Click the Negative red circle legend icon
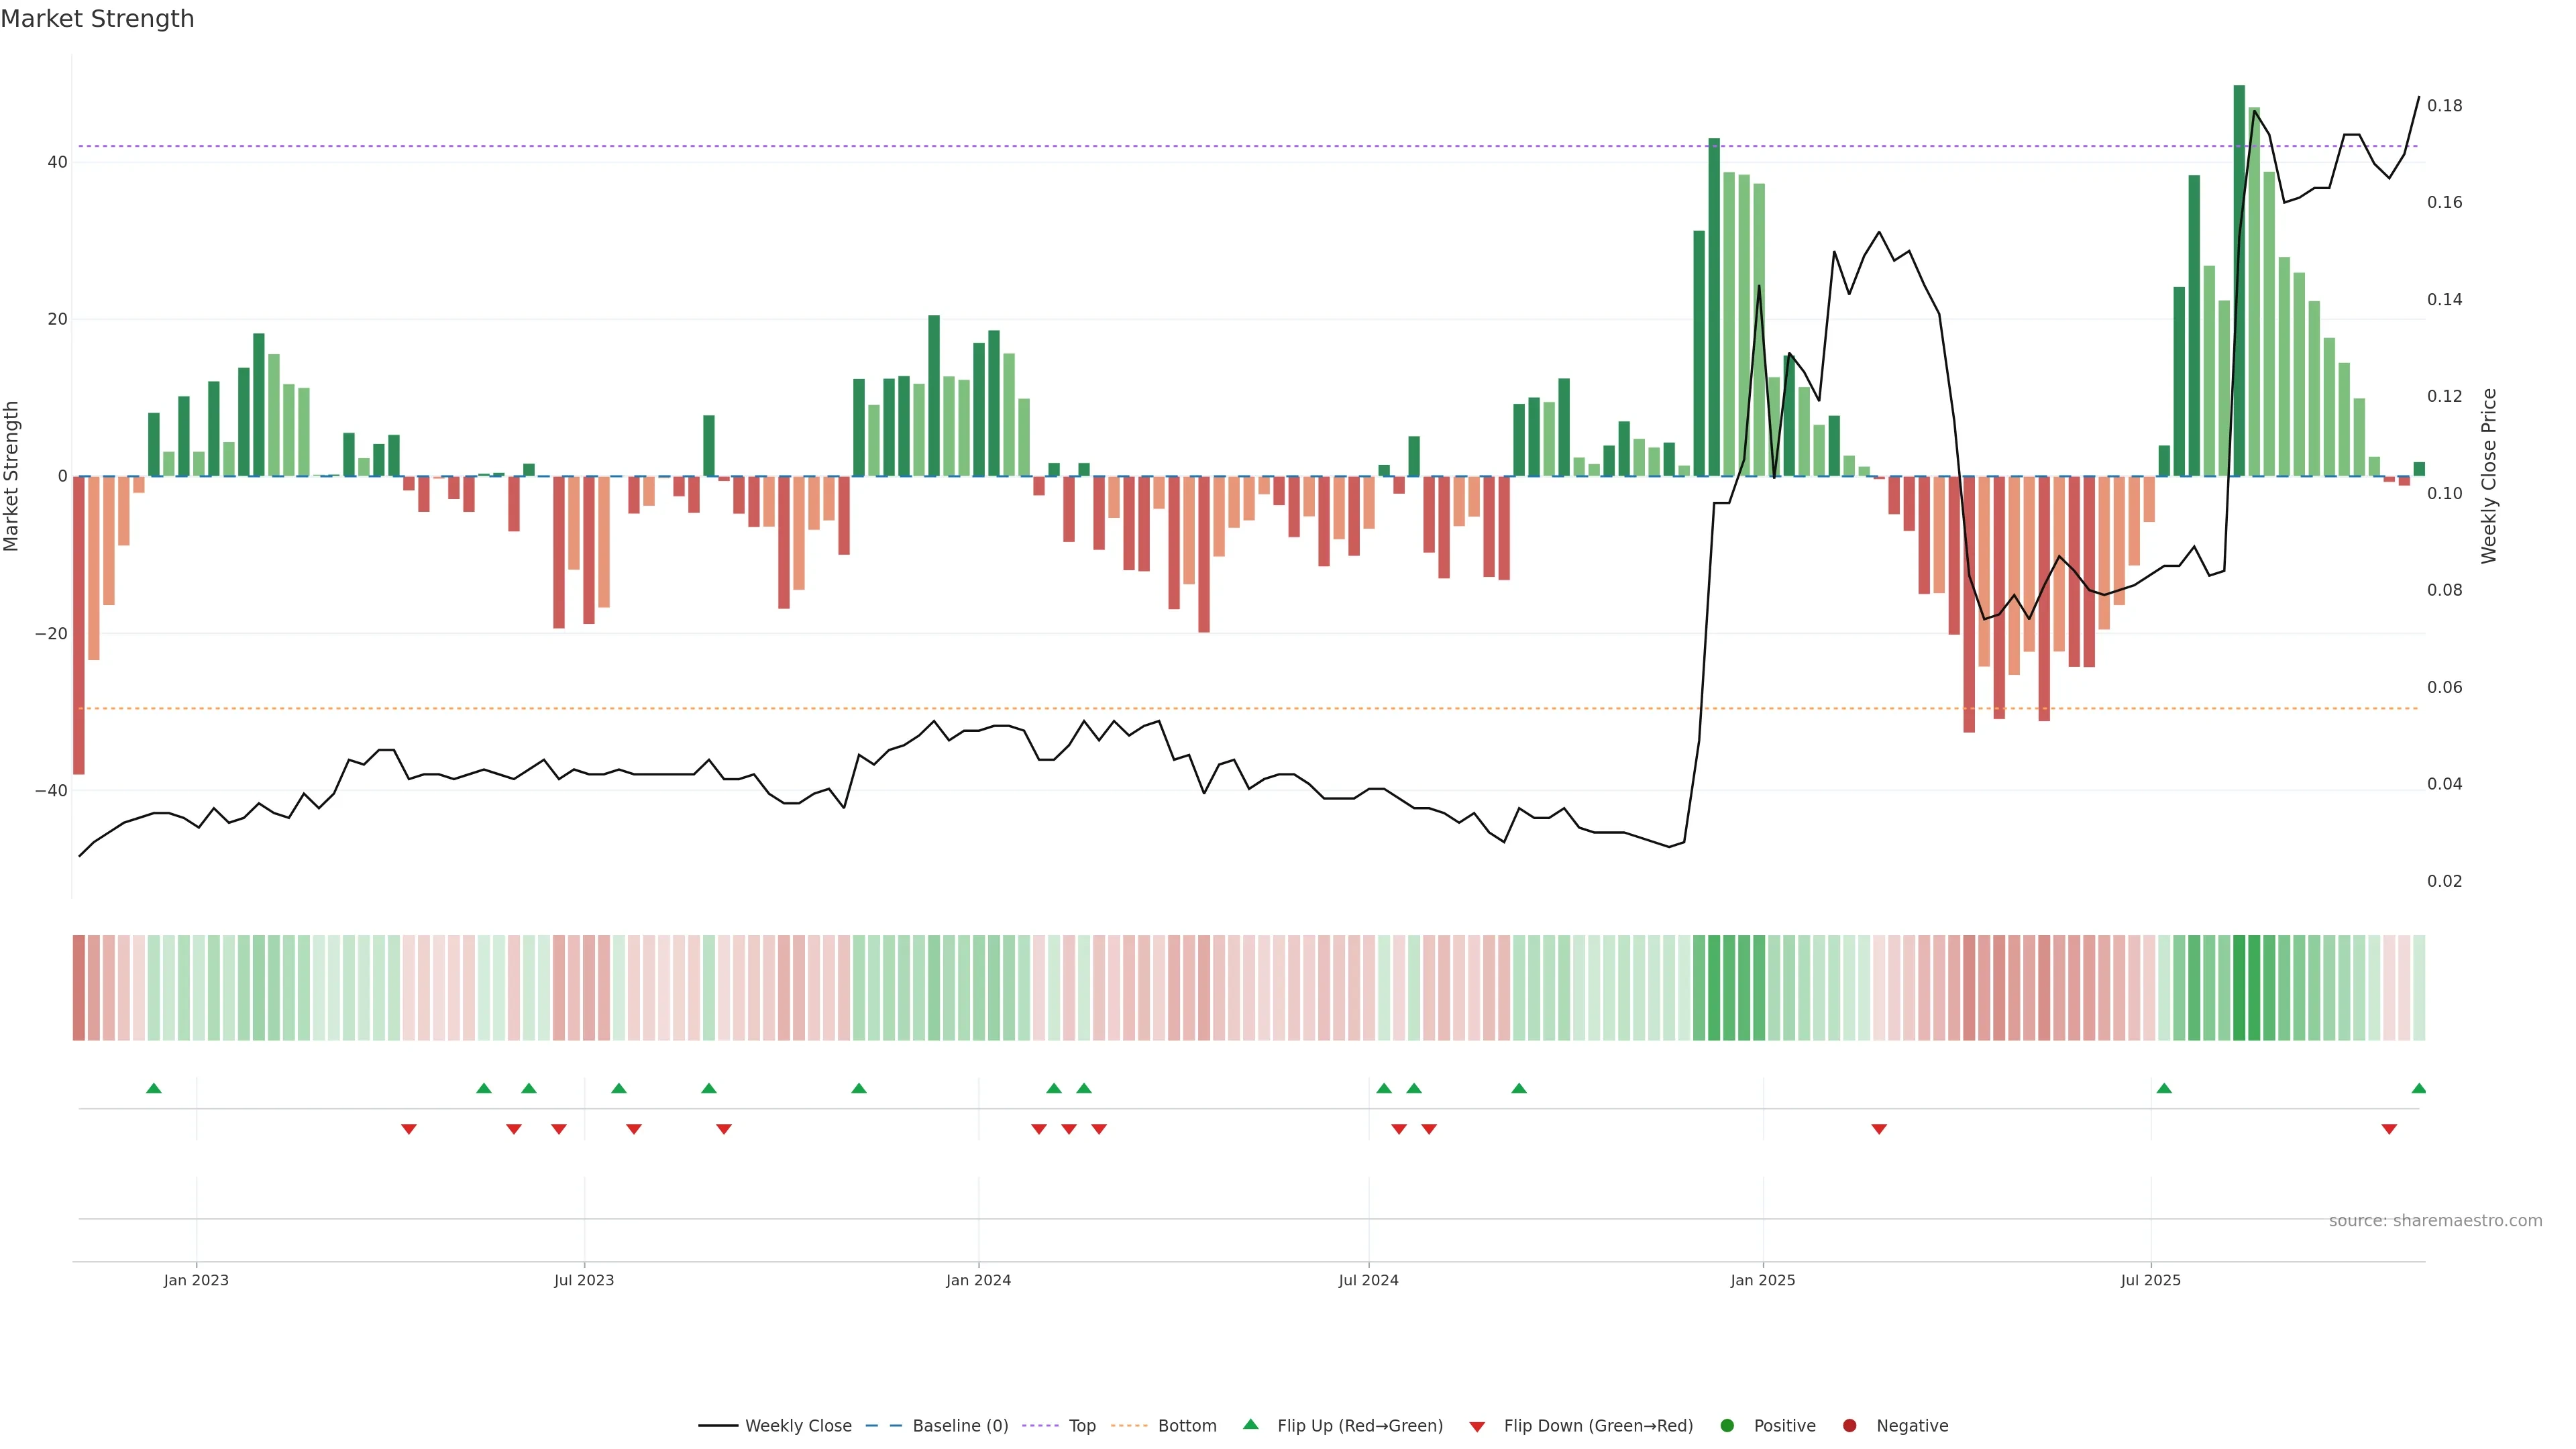This screenshot has width=2576, height=1449. click(x=1849, y=1426)
